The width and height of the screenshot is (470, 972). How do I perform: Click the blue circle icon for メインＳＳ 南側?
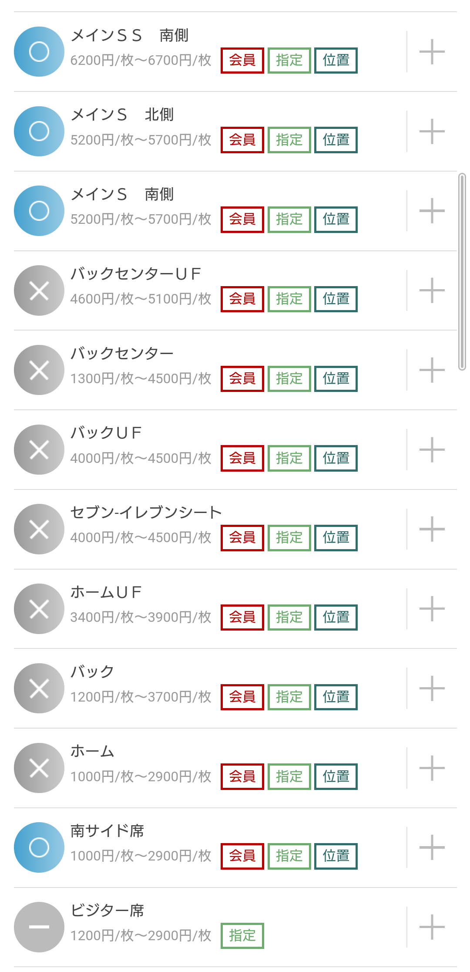(39, 52)
